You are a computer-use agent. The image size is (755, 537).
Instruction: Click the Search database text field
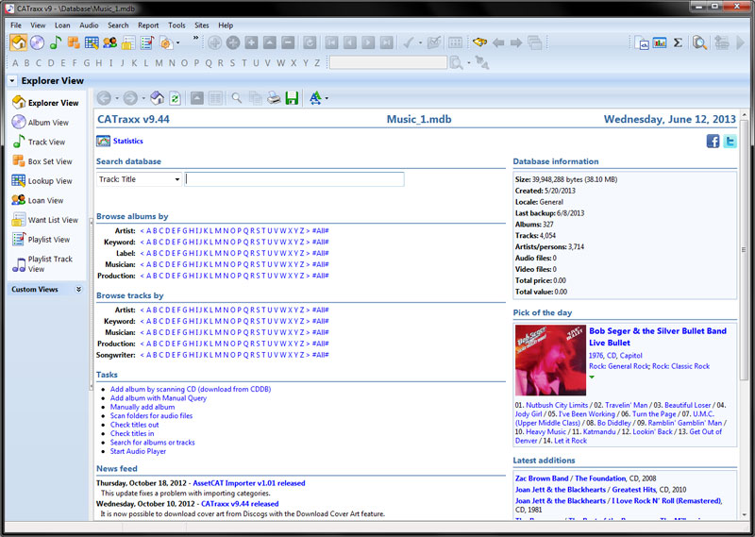[x=294, y=179]
